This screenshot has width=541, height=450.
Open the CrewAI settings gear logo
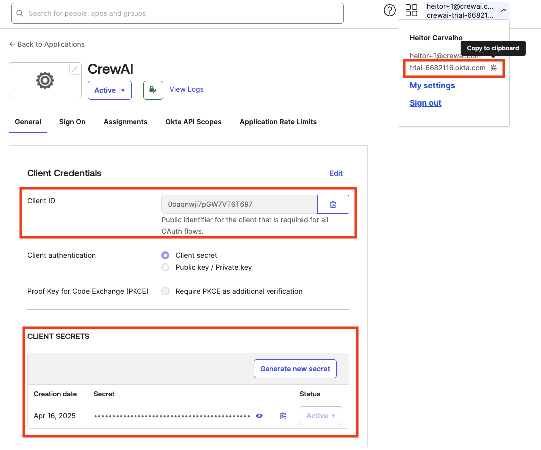45,80
